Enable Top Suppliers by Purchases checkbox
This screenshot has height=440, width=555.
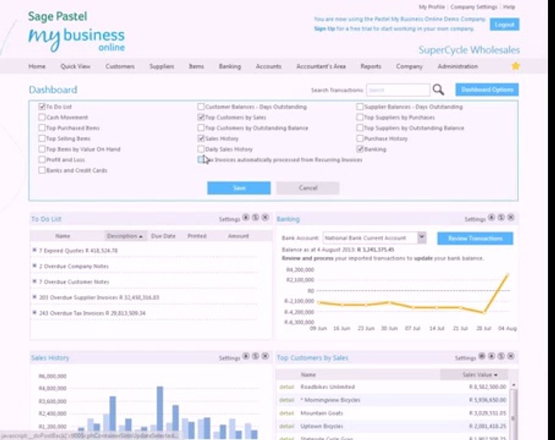click(x=359, y=117)
